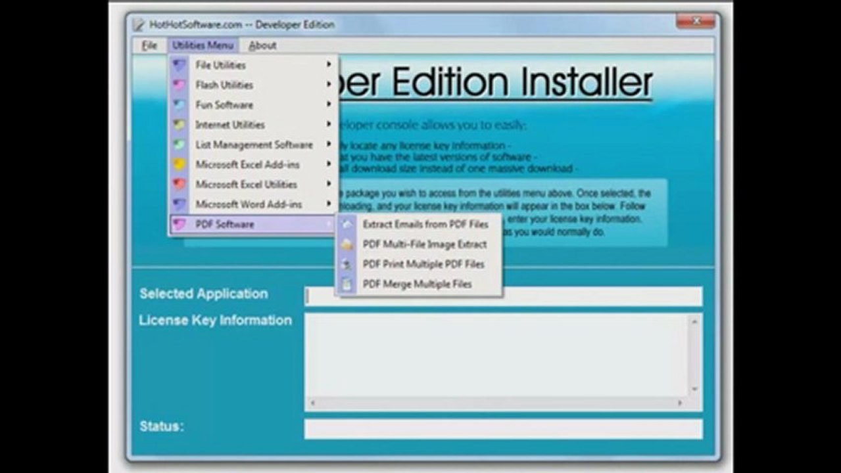Click the Selected Application text field

(x=504, y=296)
